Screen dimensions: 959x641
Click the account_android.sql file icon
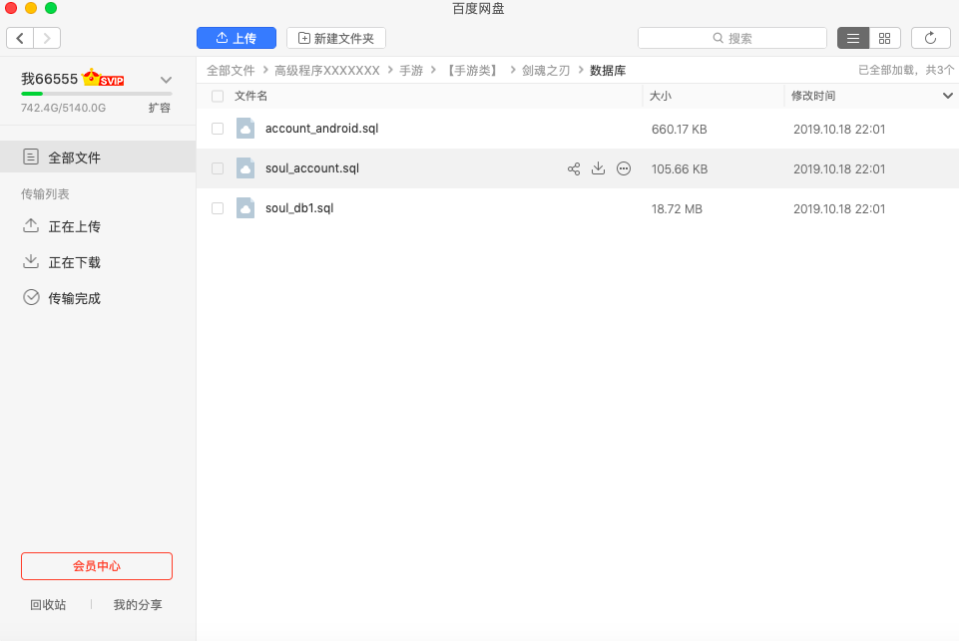click(x=245, y=129)
